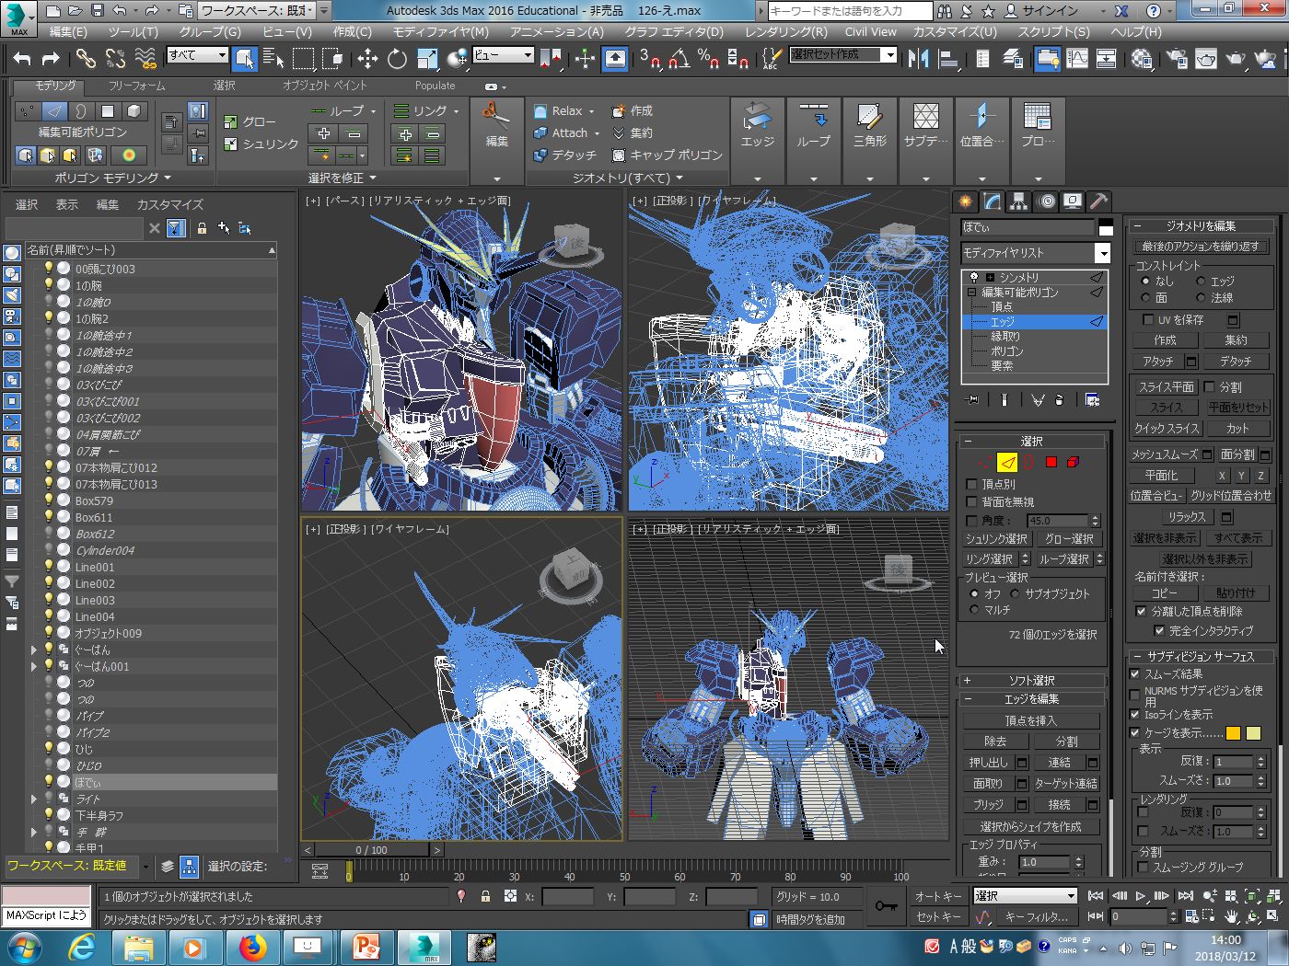This screenshot has width=1289, height=966.
Task: Click Configure Modifier Sets icon
Action: [x=1092, y=400]
